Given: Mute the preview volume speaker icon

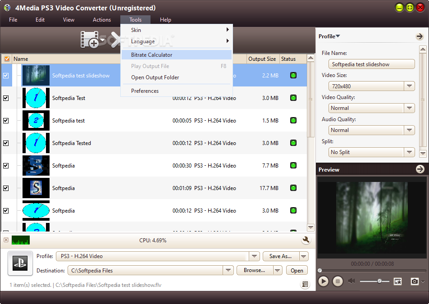Looking at the screenshot, I should coord(351,281).
